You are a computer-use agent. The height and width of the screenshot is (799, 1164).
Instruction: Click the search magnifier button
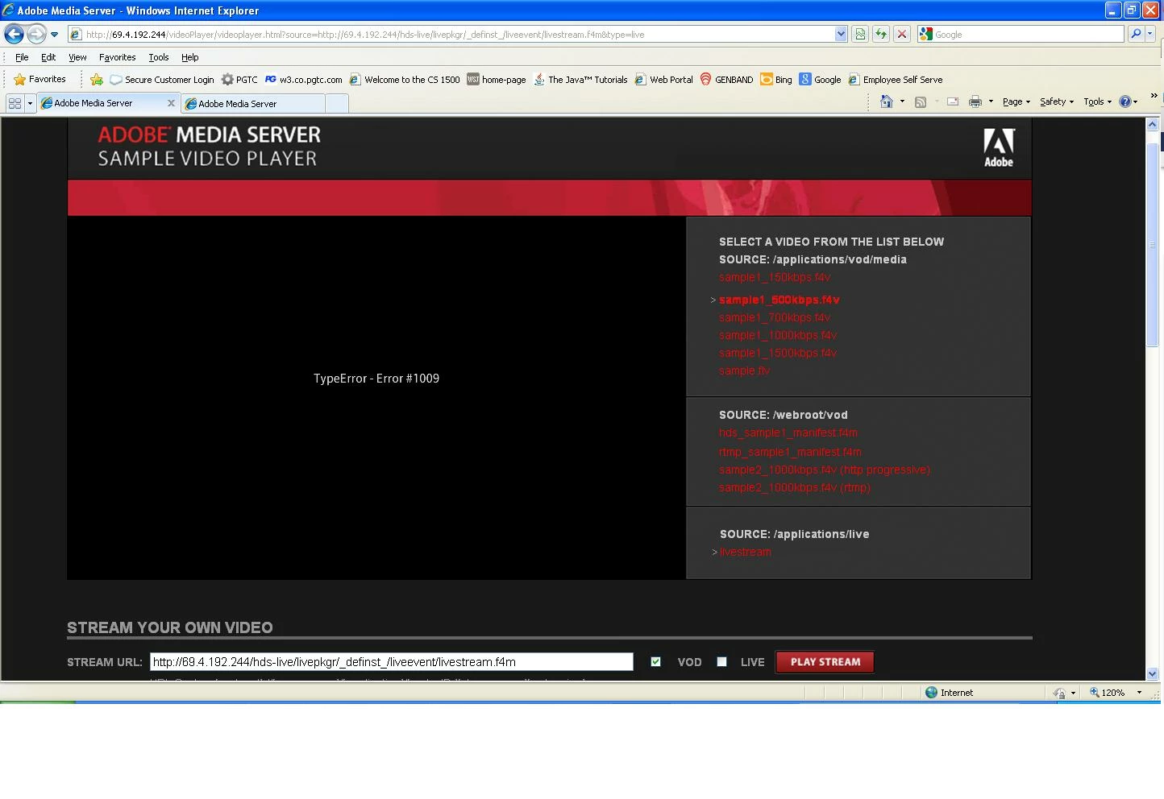(1135, 34)
